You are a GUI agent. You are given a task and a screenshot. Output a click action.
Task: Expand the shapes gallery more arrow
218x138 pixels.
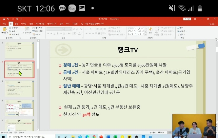146,34
